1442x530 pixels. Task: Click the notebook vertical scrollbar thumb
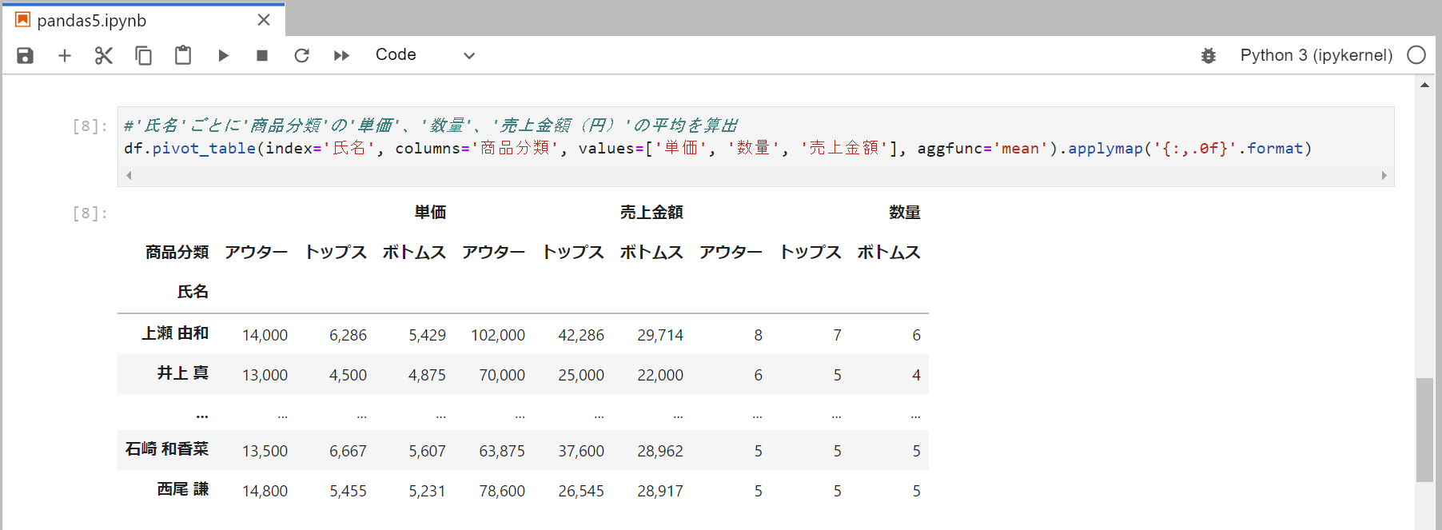(x=1424, y=430)
